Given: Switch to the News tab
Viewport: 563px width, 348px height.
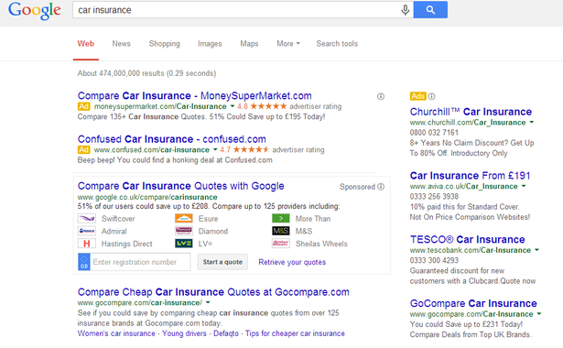Looking at the screenshot, I should point(122,44).
